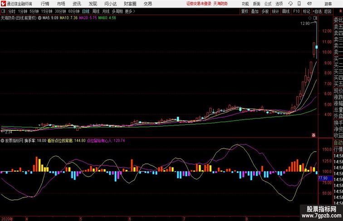Click the 返回 back button
This screenshot has height=221, width=343.
328,11
